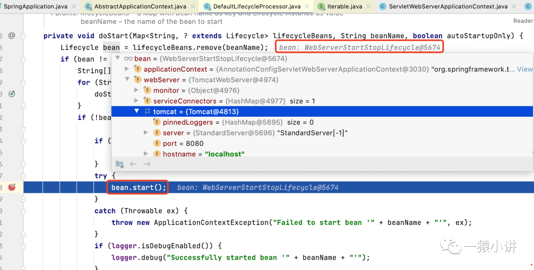This screenshot has height=270, width=534.
Task: Select the webServer = {TomcatWebServer@4974} row
Action: click(322, 80)
